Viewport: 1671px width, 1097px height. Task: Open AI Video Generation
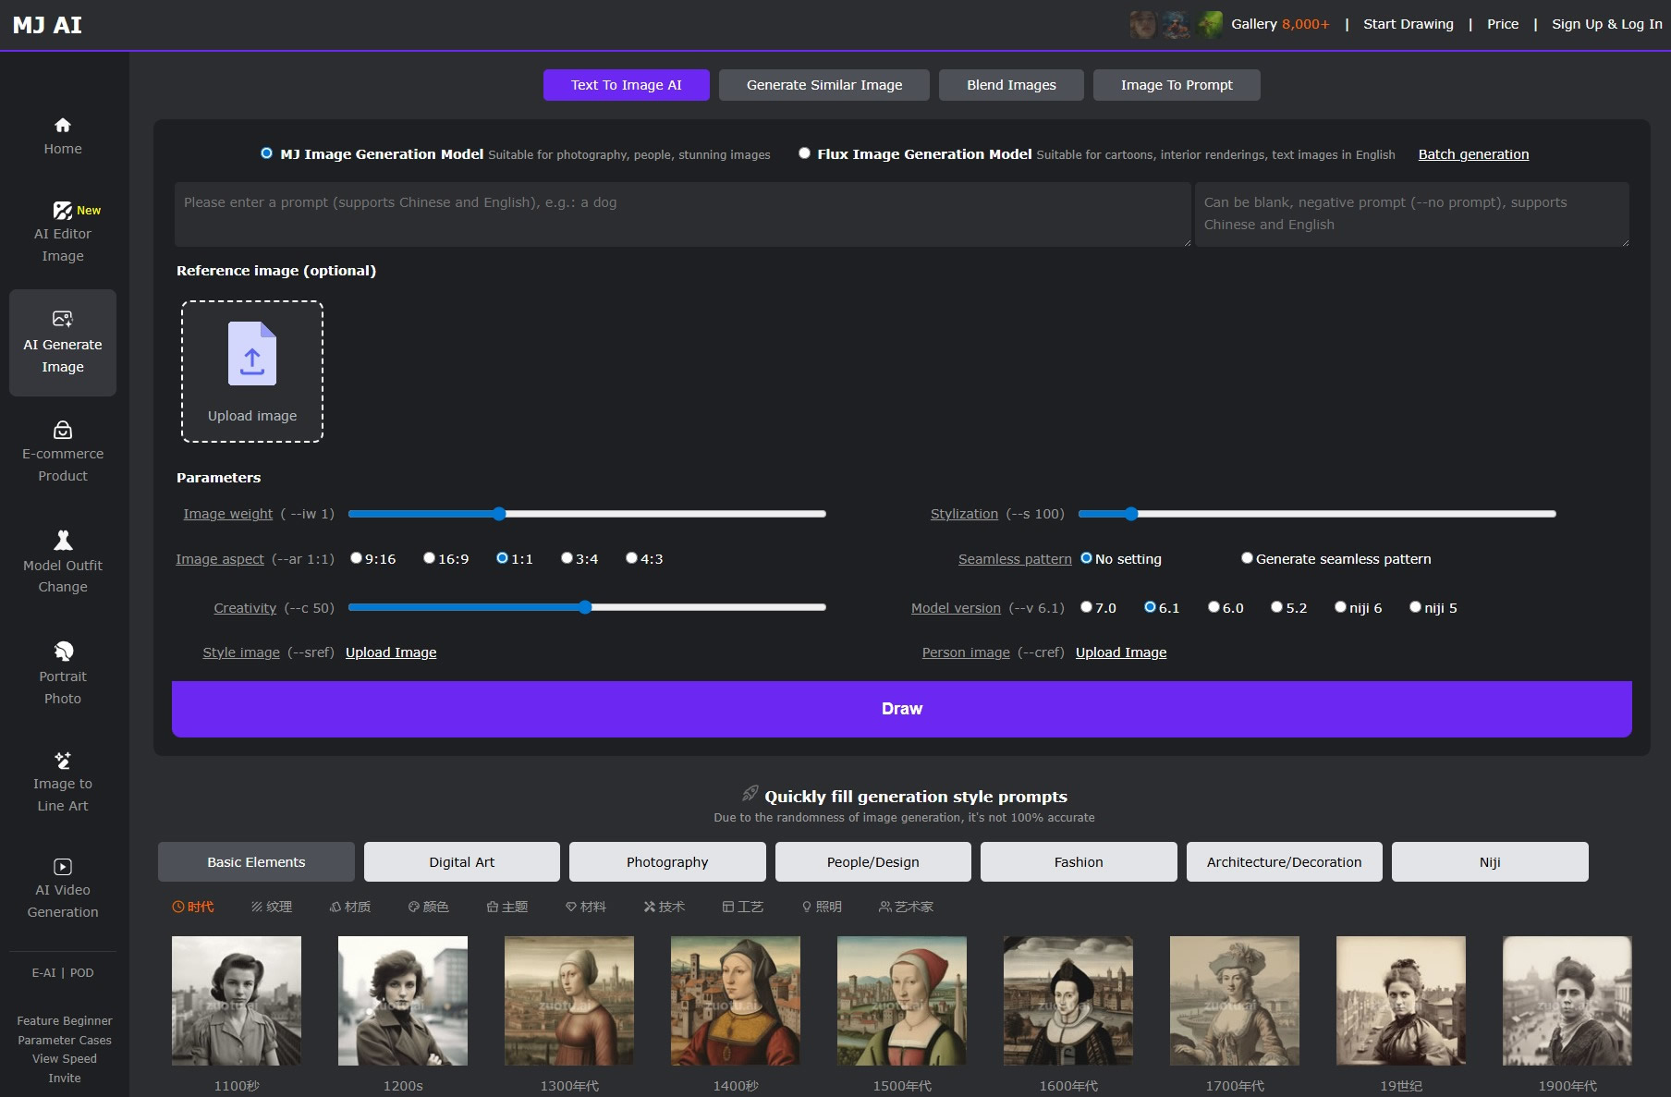(x=63, y=889)
